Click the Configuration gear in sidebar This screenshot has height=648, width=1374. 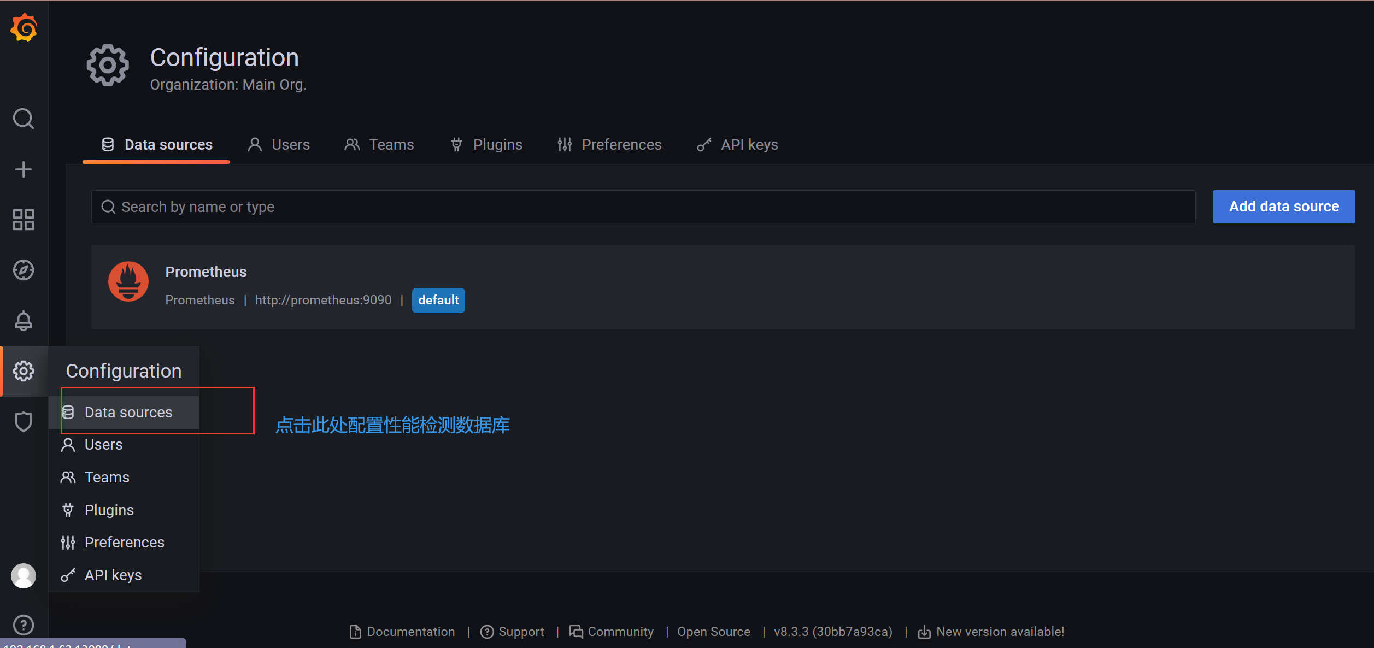pos(24,371)
